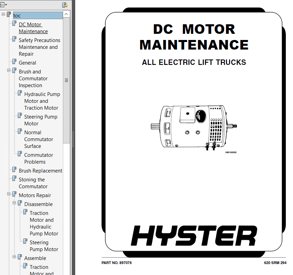This screenshot has height=275, width=293.
Task: Open Steering Pump Motor under Disassemble
Action: coord(44,246)
